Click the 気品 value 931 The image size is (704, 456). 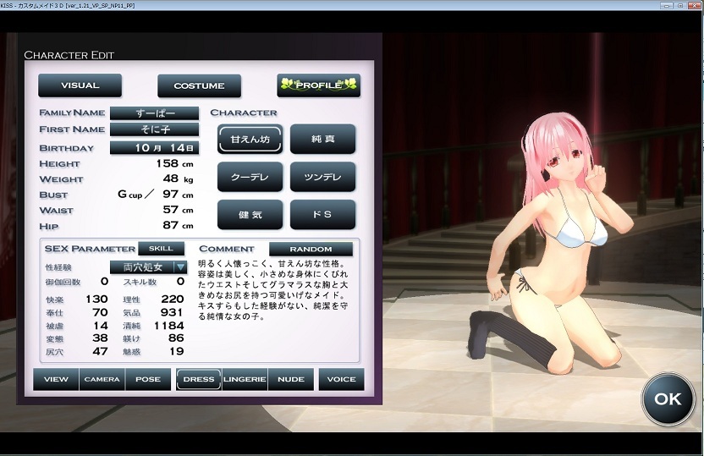tap(172, 312)
